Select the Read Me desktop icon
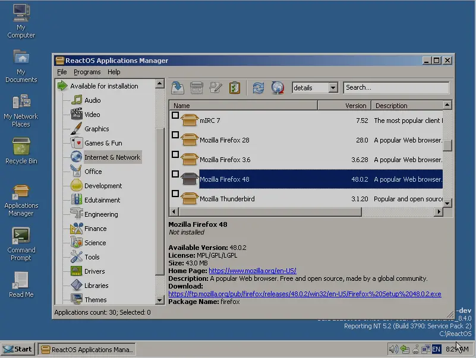The height and width of the screenshot is (358, 476). (x=21, y=280)
